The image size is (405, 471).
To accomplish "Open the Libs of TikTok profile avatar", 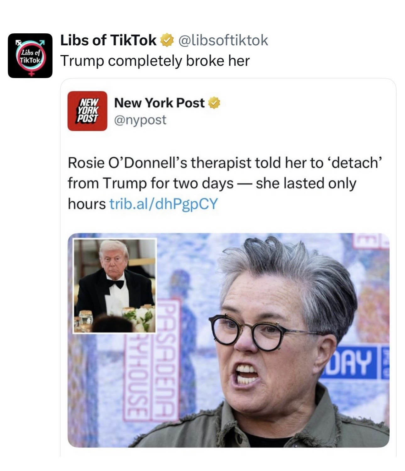I will [x=30, y=56].
